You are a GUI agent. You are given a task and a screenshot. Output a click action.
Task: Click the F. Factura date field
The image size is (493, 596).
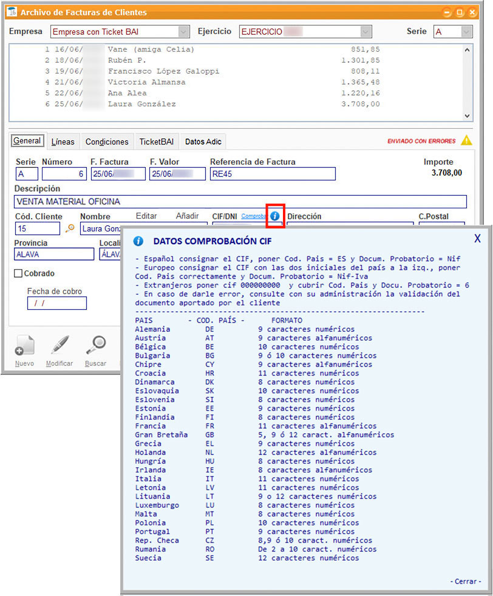[x=118, y=174]
